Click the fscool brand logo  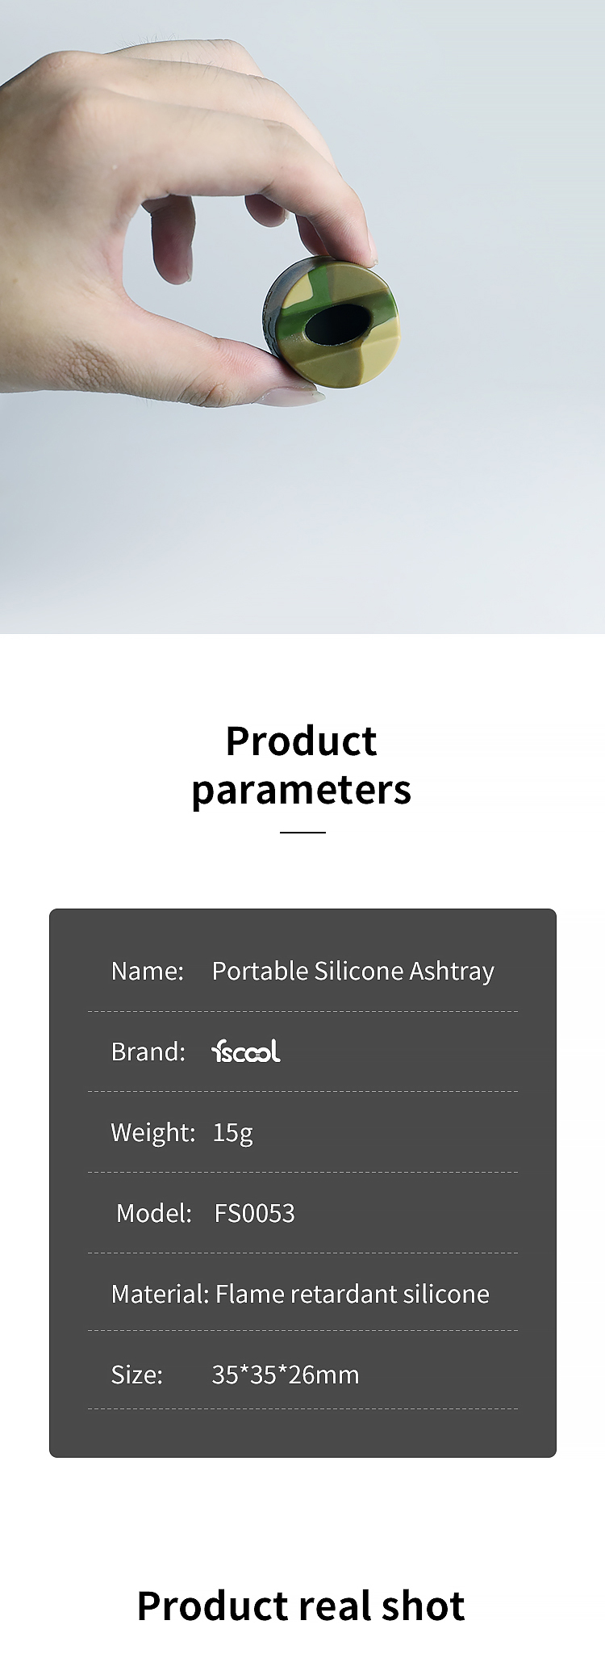click(246, 1051)
